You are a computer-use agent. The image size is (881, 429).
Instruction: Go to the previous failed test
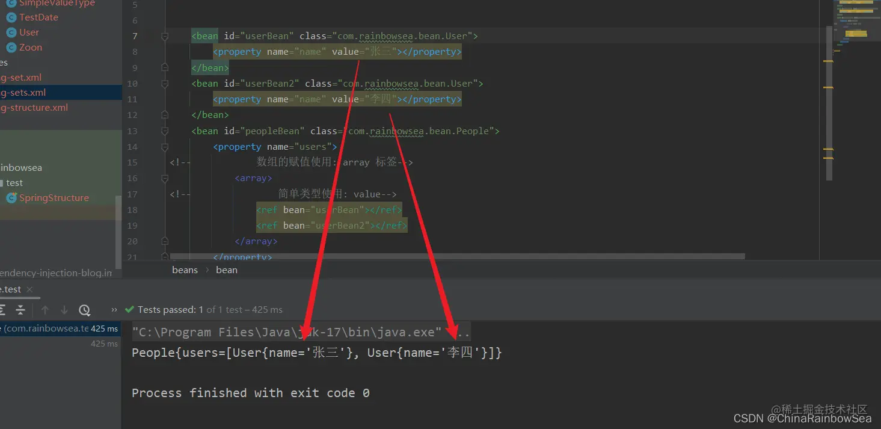tap(45, 310)
